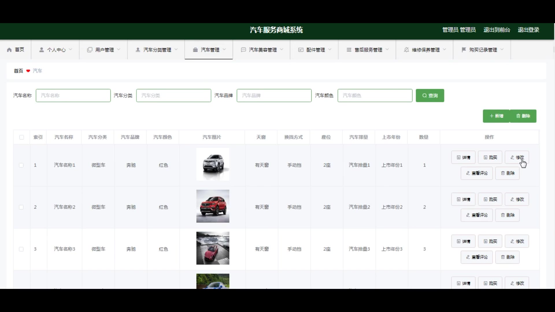Click 退出到前台 in the top bar
Screen dimensions: 555x312
pos(497,30)
